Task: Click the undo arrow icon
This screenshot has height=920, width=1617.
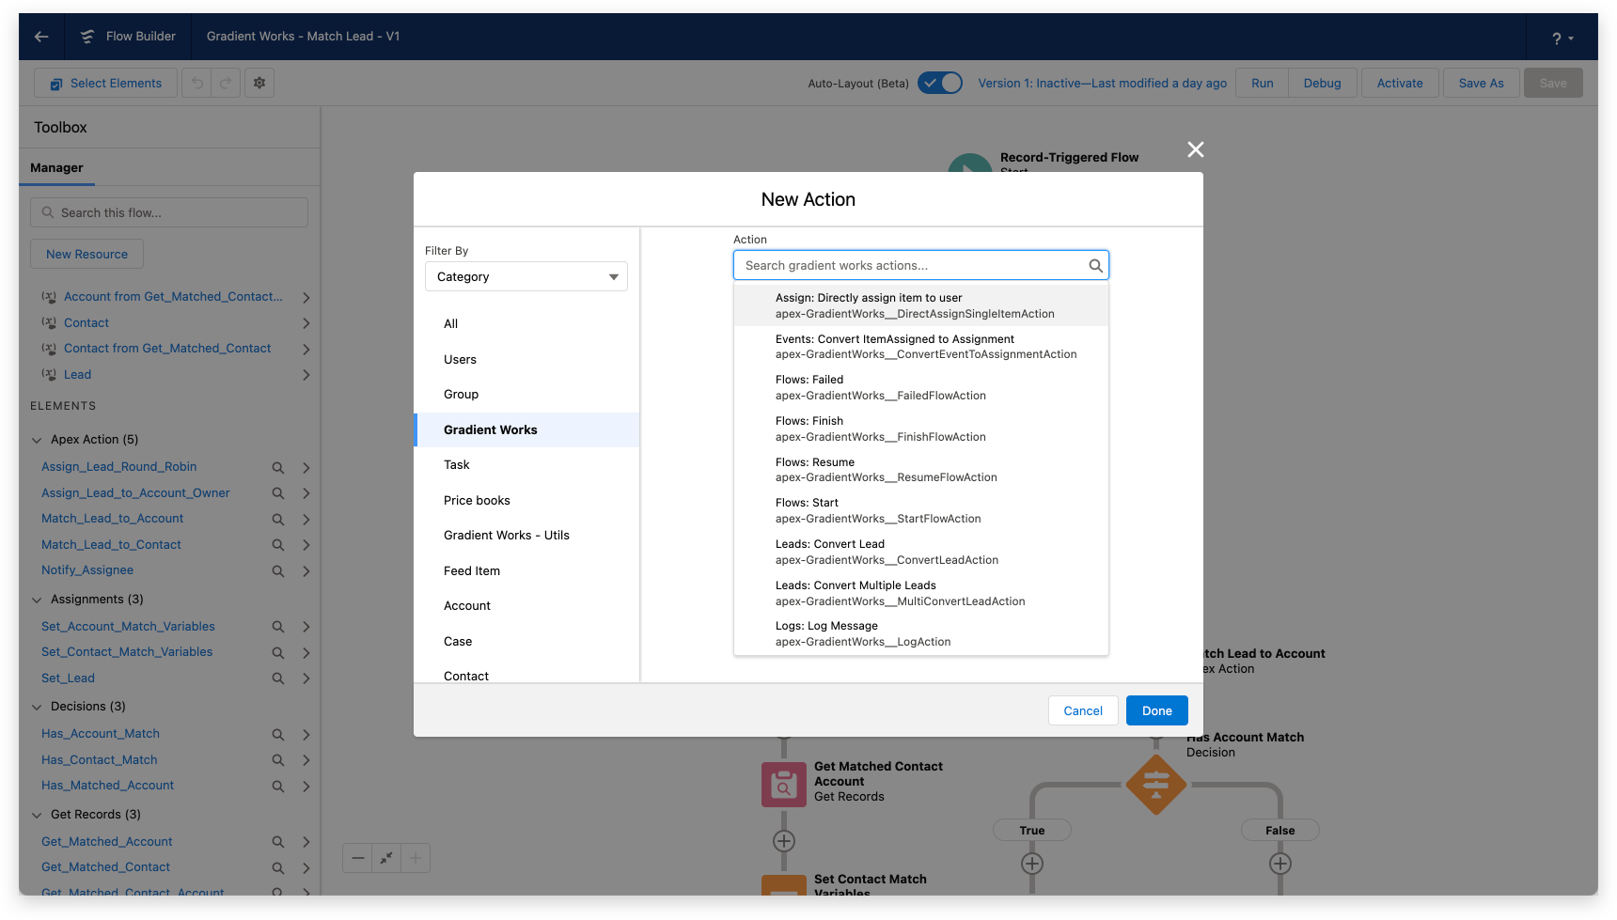Action: [x=197, y=83]
